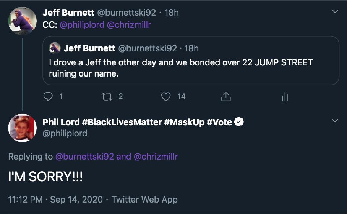Screen dimensions: 347x214
Task: Click Phil Lord's verified badge
Action: [239, 122]
